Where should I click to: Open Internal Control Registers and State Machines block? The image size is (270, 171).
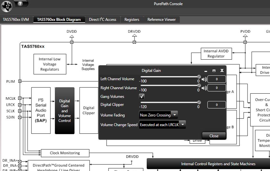(208, 164)
